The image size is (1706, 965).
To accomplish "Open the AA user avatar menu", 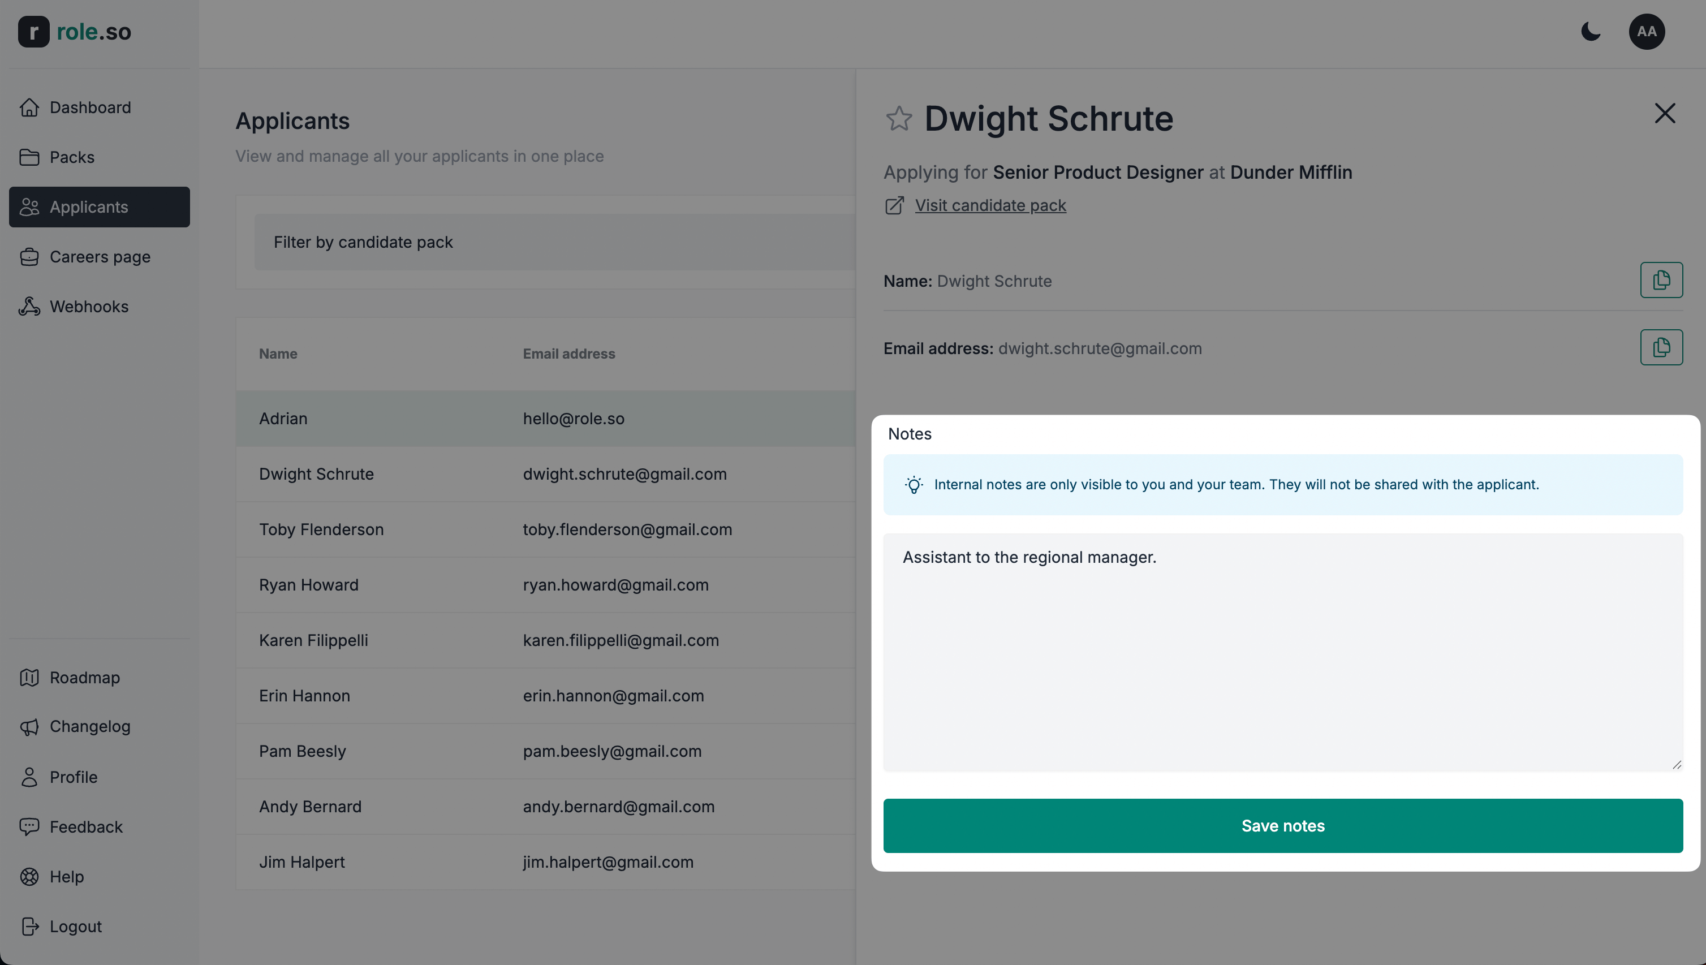I will click(x=1647, y=31).
